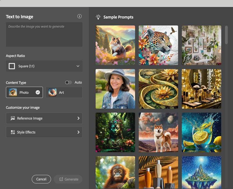233x189 pixels.
Task: Select the Photo content type
Action: click(24, 92)
